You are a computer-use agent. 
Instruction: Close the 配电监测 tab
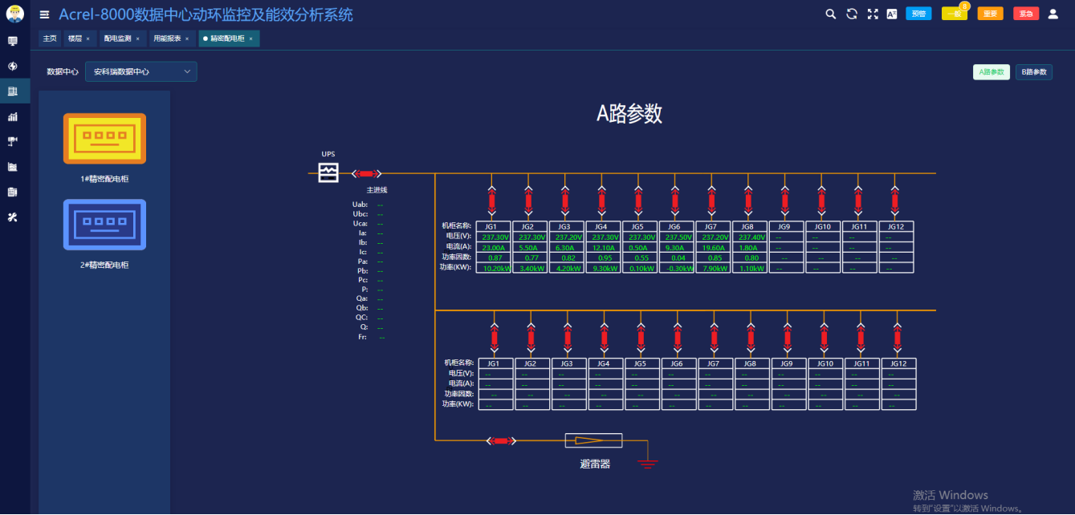(137, 39)
